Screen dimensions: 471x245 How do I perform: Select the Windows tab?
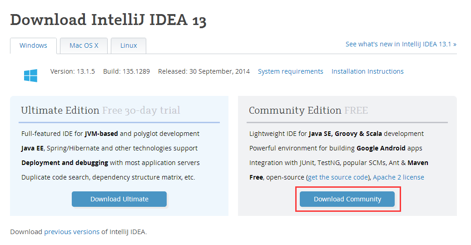tap(33, 45)
